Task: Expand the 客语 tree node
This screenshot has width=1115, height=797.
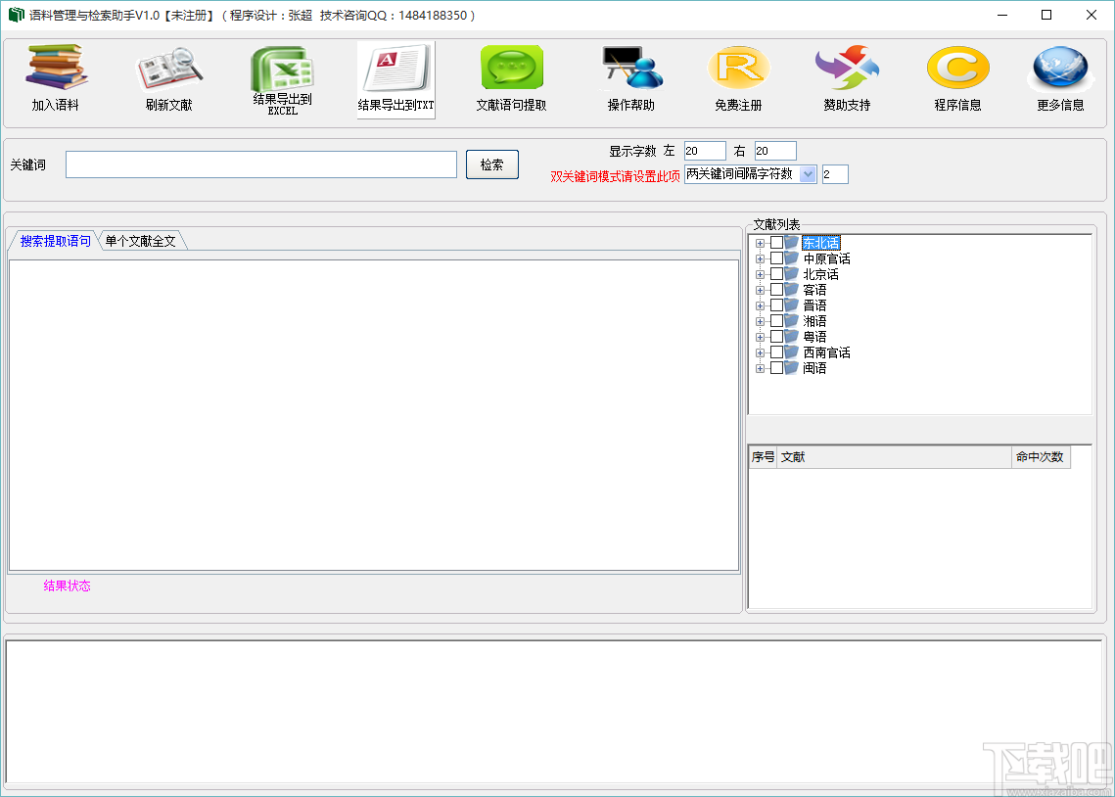Action: point(761,290)
